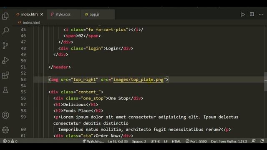The width and height of the screenshot is (267, 150).
Task: Open the feedback icon in status bar
Action: [x=253, y=141]
